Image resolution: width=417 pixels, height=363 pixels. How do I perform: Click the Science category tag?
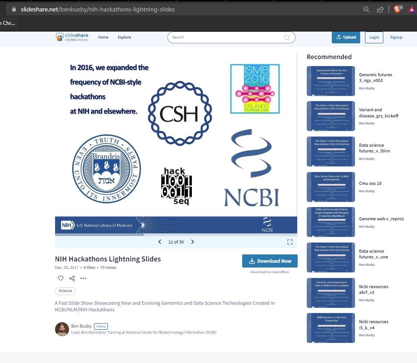[x=66, y=291]
